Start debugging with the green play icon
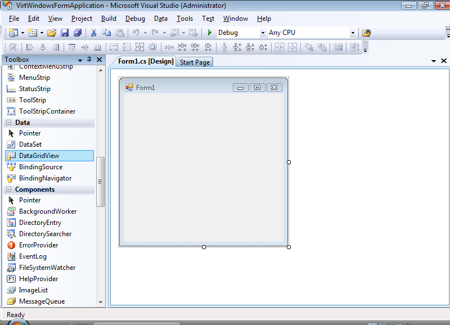 pyautogui.click(x=210, y=33)
